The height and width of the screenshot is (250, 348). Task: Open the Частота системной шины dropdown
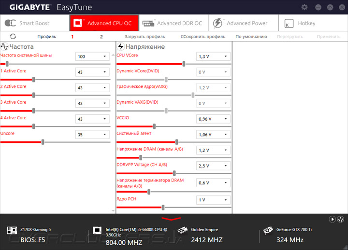(92, 56)
